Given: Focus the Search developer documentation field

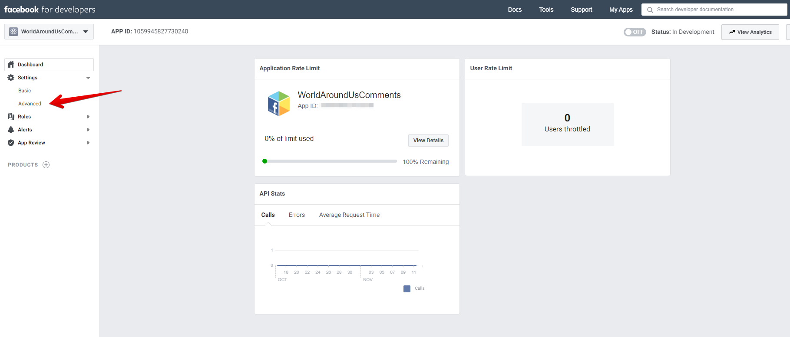Looking at the screenshot, I should (x=714, y=10).
